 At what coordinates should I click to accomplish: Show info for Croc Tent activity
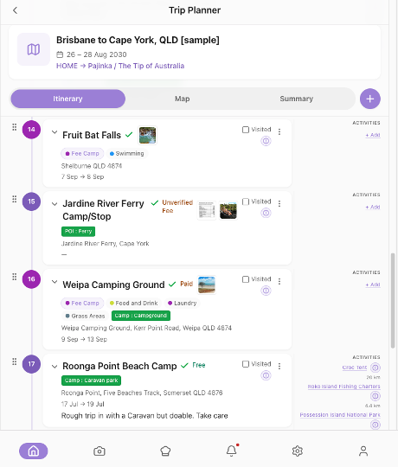(376, 368)
